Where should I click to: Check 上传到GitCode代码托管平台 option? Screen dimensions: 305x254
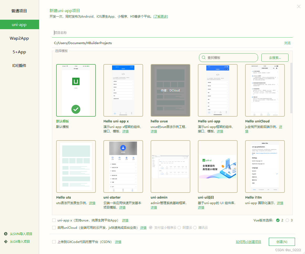pyautogui.click(x=54, y=242)
